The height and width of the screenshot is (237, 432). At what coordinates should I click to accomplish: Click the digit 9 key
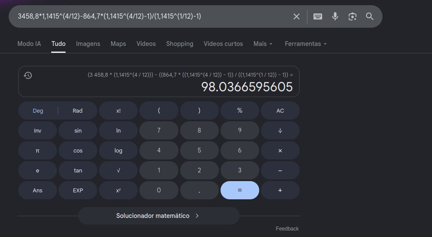[240, 130]
